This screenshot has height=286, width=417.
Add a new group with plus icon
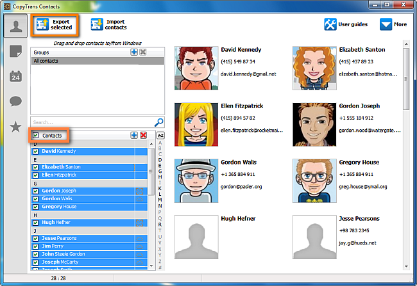[134, 52]
